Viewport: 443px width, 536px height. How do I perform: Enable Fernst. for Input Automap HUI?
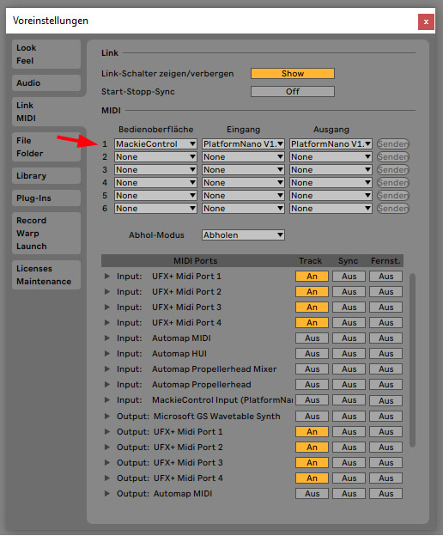tap(385, 353)
